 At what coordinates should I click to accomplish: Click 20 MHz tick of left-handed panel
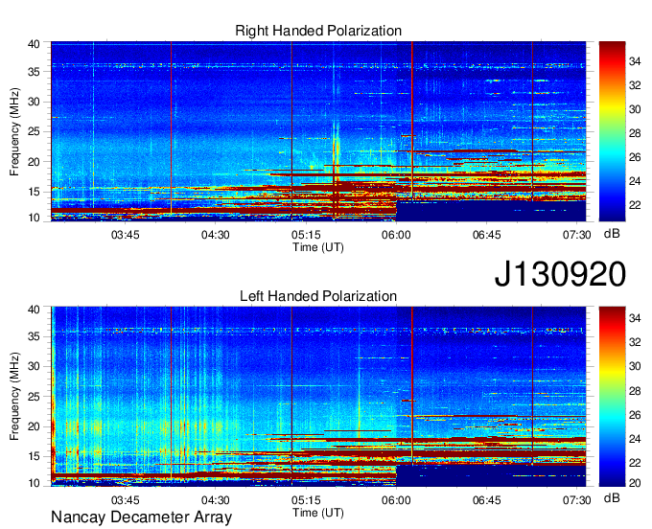coord(34,426)
